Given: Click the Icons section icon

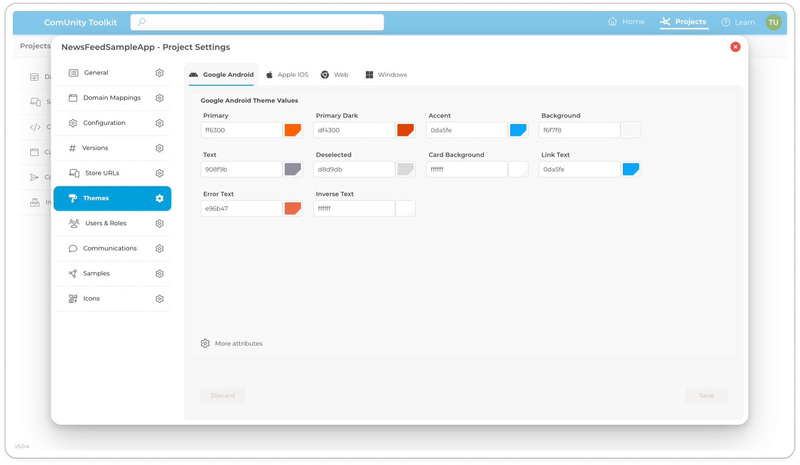Looking at the screenshot, I should (73, 299).
